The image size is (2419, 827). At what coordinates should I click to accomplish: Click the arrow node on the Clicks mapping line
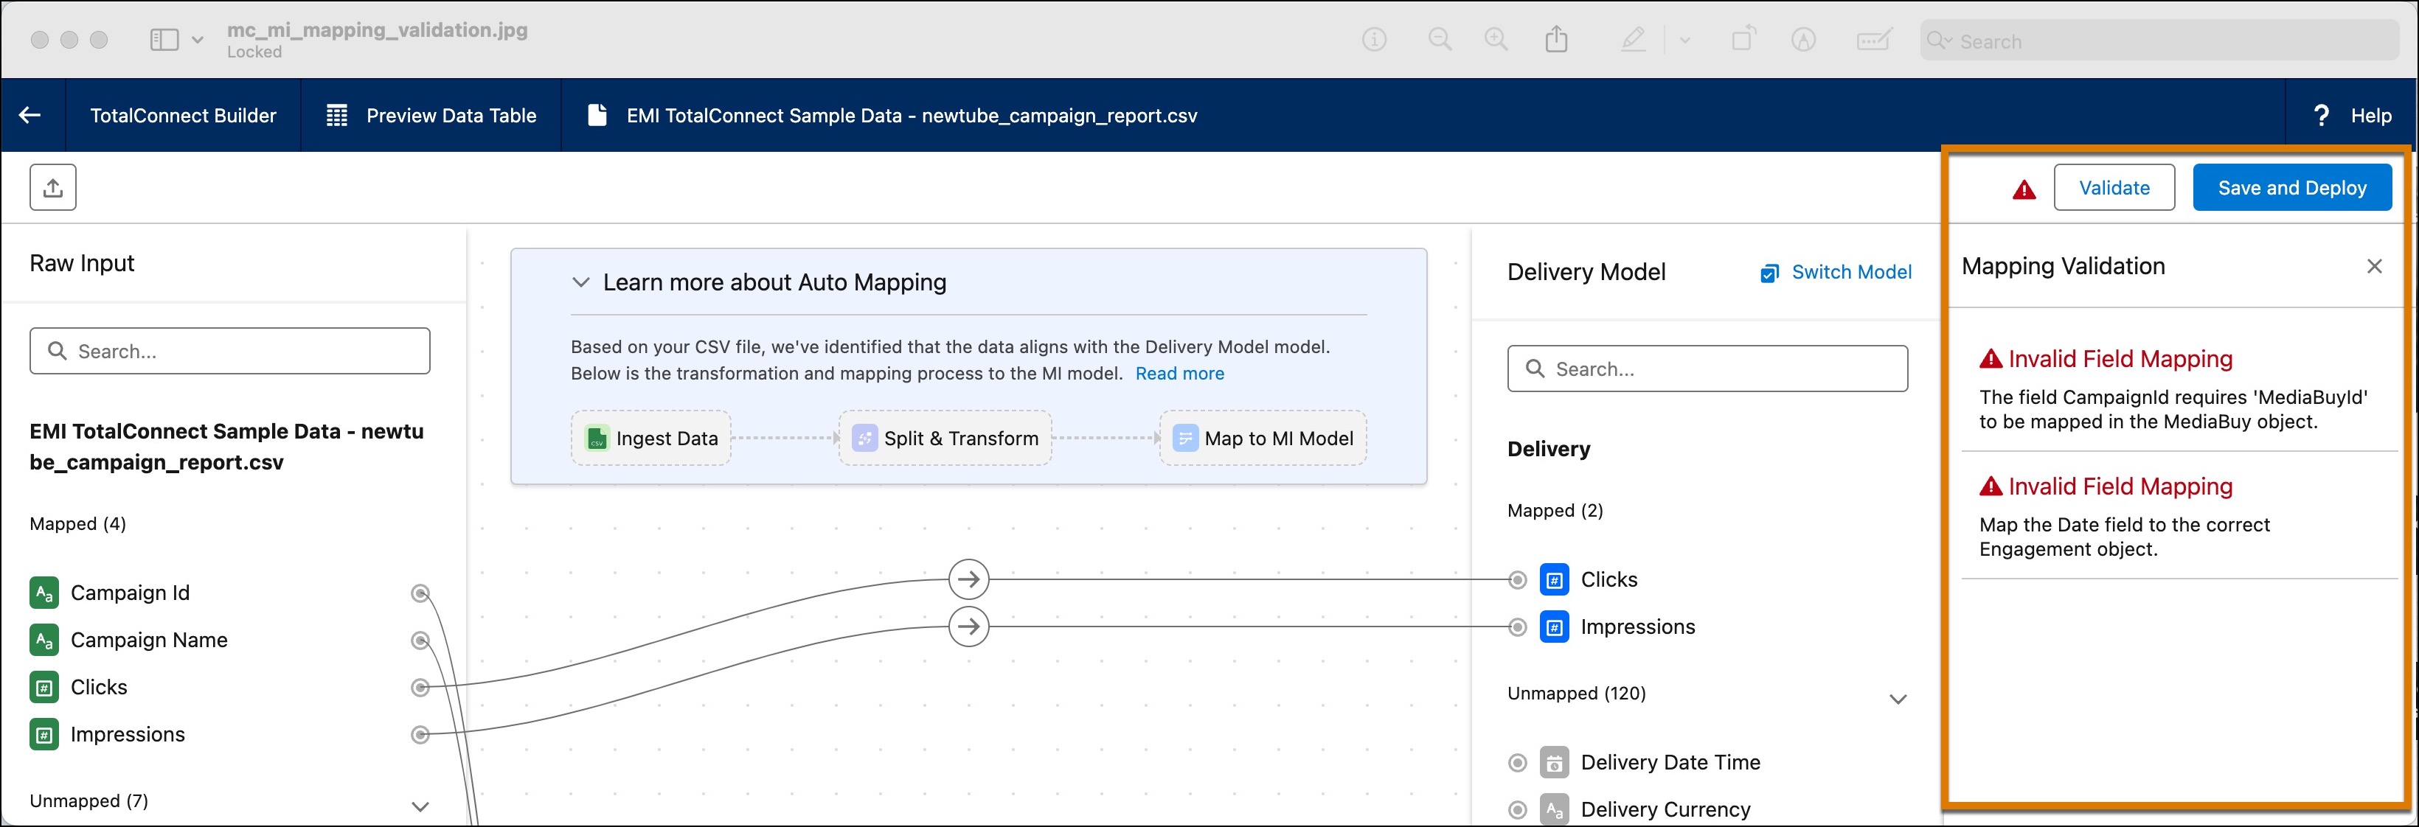969,580
